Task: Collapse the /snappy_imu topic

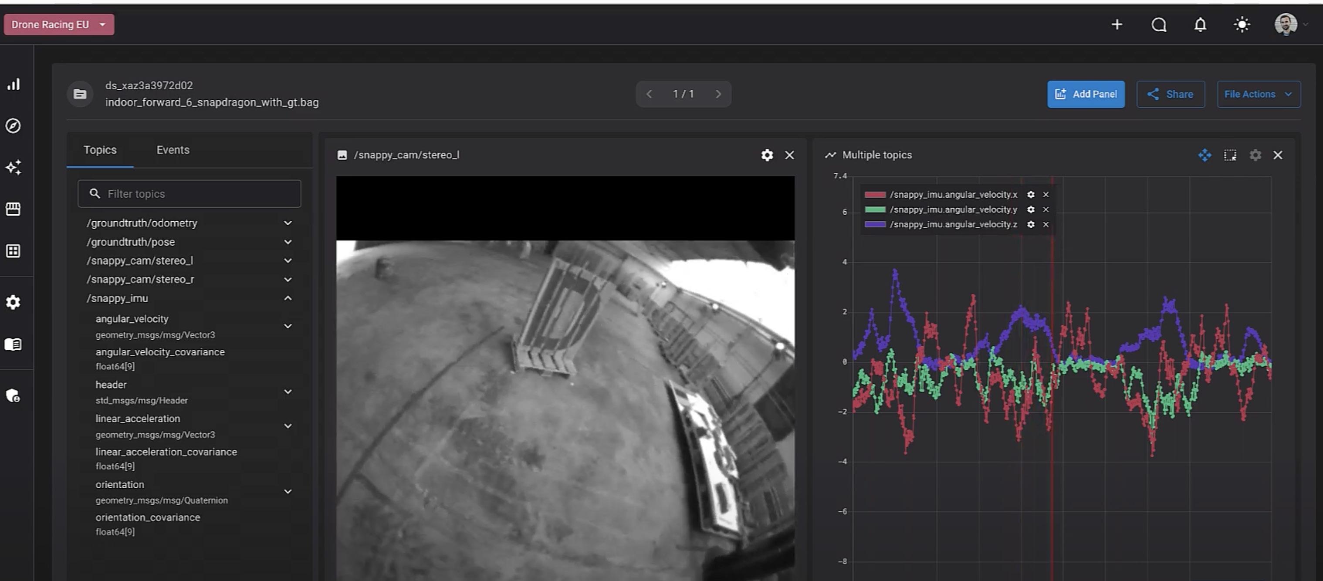Action: 288,298
